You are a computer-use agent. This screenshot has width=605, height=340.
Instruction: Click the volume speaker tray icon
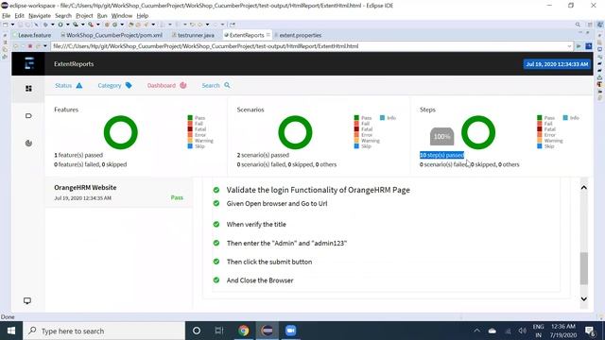click(523, 331)
